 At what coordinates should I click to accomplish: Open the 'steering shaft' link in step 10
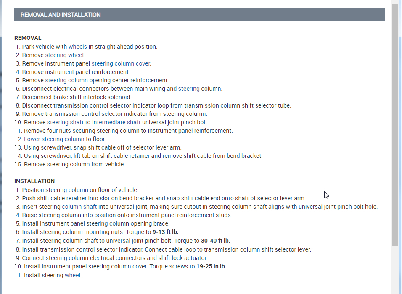[65, 122]
